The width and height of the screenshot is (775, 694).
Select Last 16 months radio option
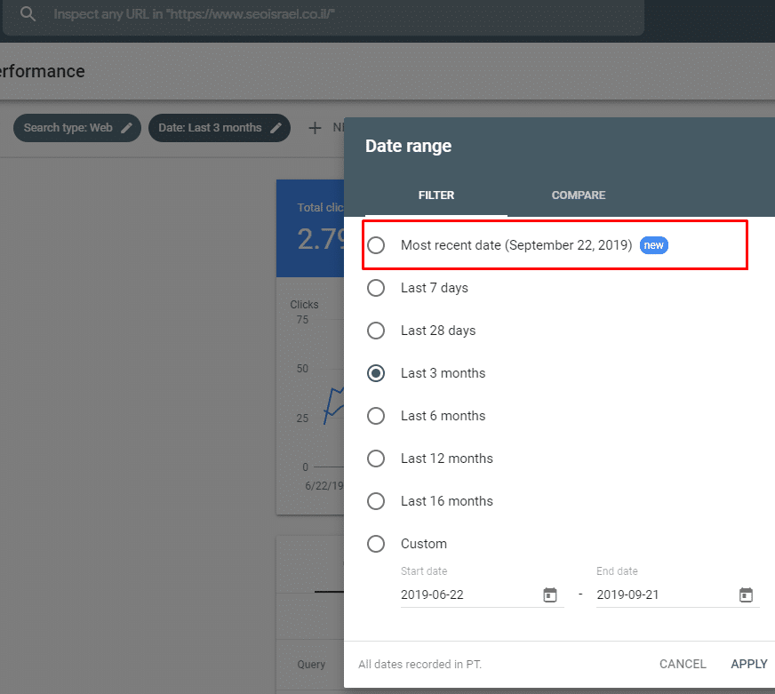click(376, 501)
